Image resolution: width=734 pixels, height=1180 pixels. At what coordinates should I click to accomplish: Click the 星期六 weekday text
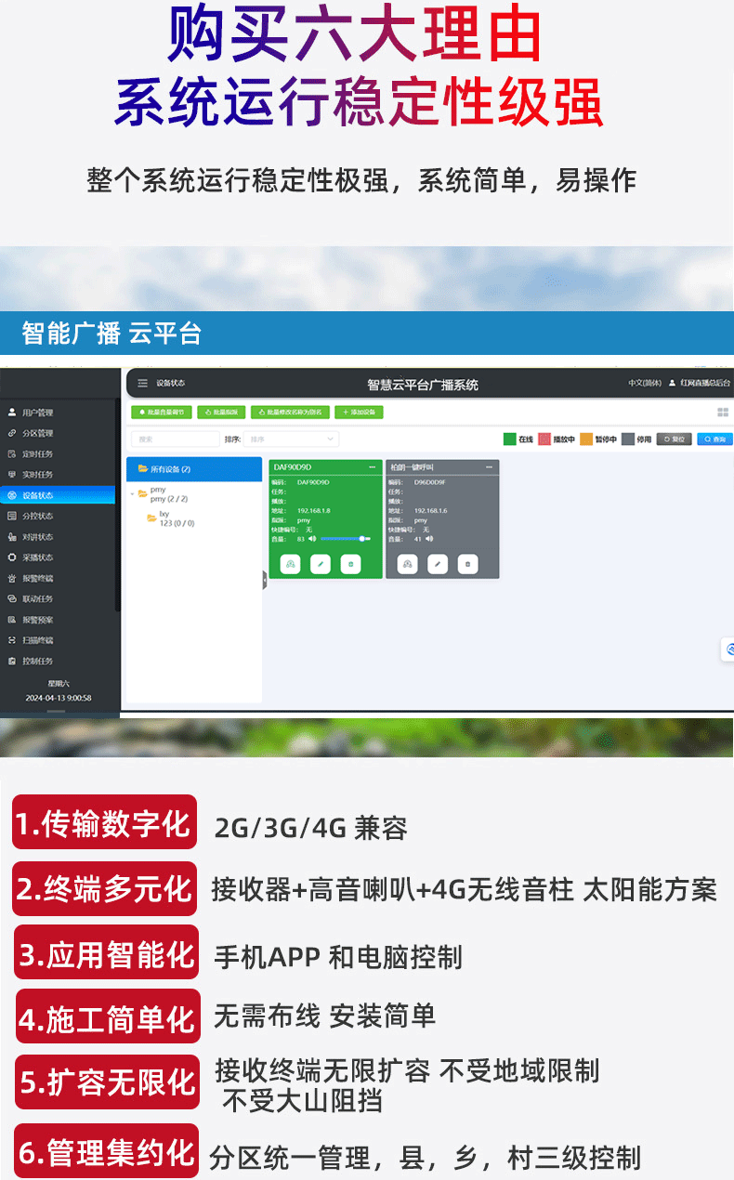click(x=59, y=683)
